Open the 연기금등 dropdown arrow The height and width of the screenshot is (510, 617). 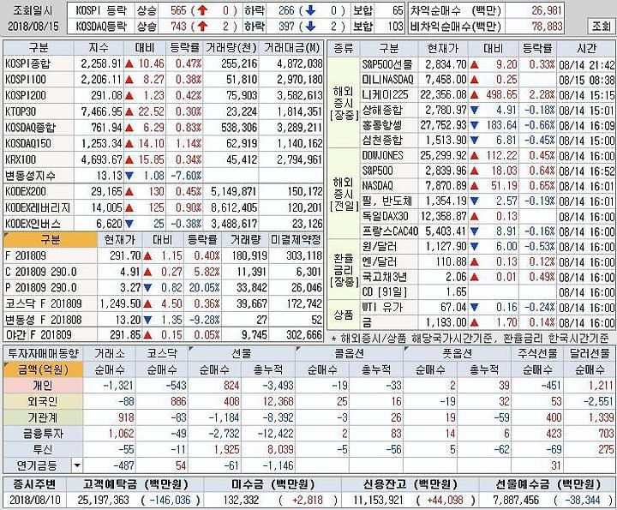click(77, 465)
